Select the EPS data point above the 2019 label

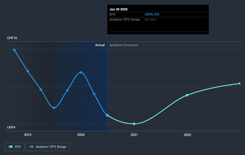[x=28, y=71]
